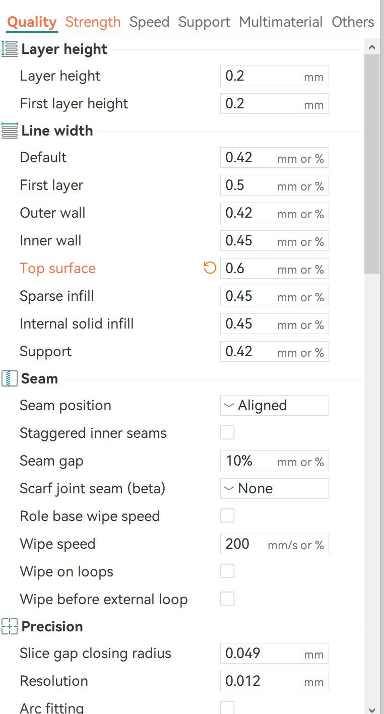The height and width of the screenshot is (714, 384).
Task: Open the Seam position dropdown
Action: click(x=274, y=406)
